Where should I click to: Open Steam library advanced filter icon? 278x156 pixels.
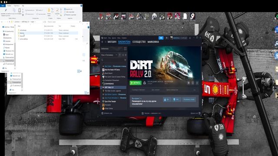click(125, 60)
